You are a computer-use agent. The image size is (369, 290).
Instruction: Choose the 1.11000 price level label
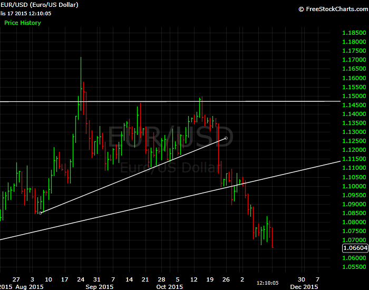click(354, 168)
